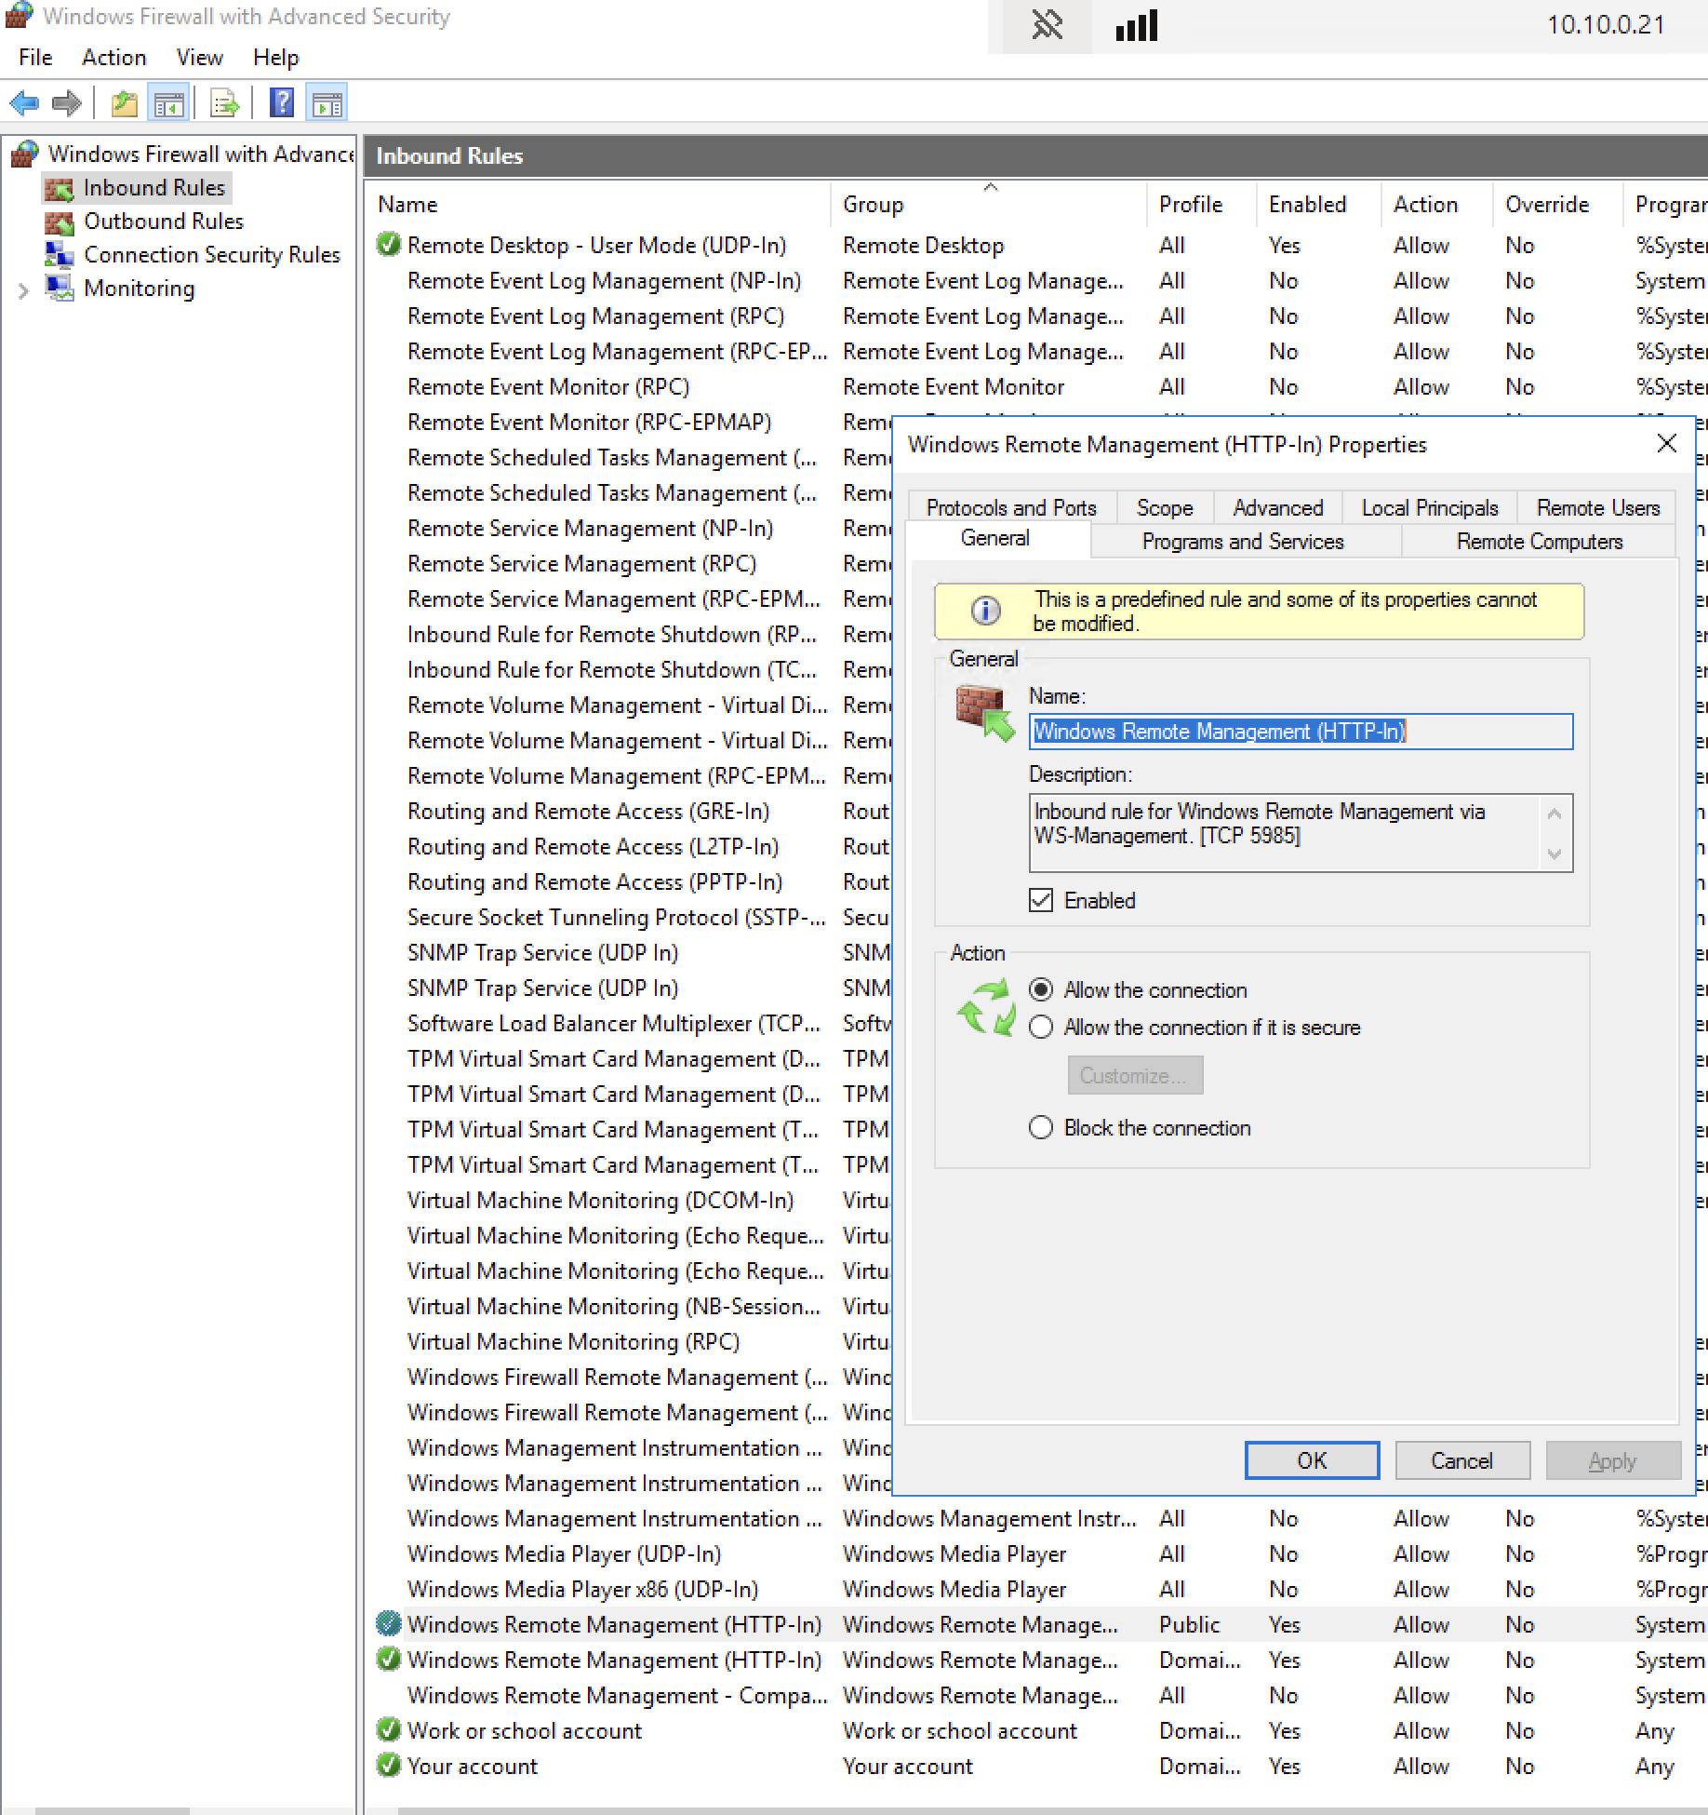This screenshot has width=1708, height=1815.
Task: Open Help via the question mark icon
Action: coord(282,103)
